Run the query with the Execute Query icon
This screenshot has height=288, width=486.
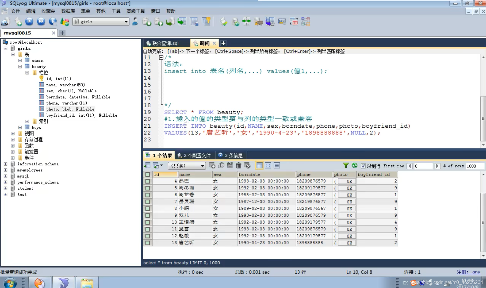(x=29, y=21)
